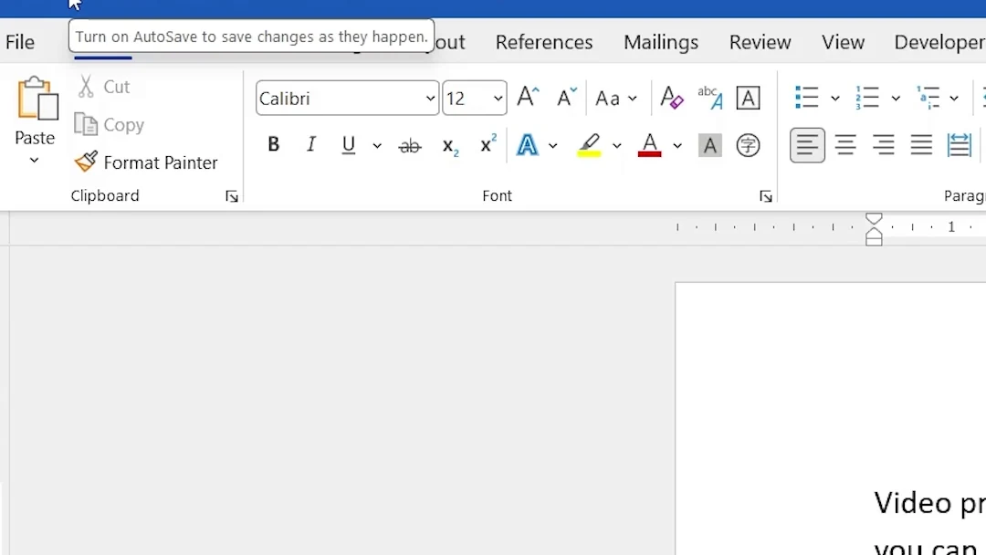Image resolution: width=986 pixels, height=555 pixels.
Task: Click the Cut scissors icon
Action: pyautogui.click(x=86, y=87)
